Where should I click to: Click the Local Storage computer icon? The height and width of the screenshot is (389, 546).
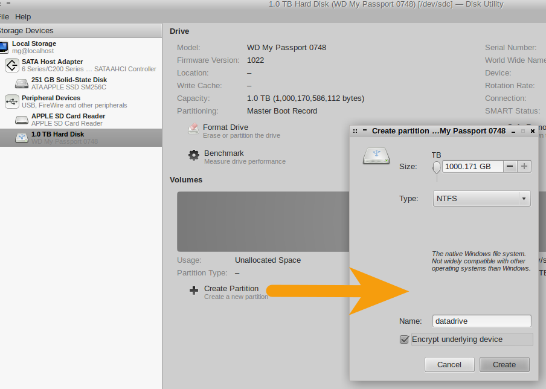4,47
